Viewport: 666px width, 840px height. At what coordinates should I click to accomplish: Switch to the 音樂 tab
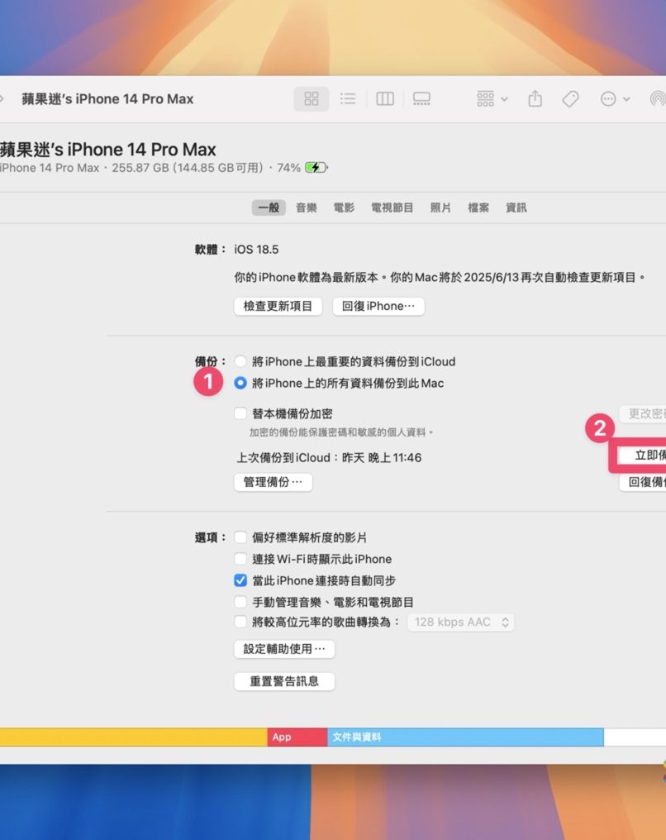click(x=306, y=208)
